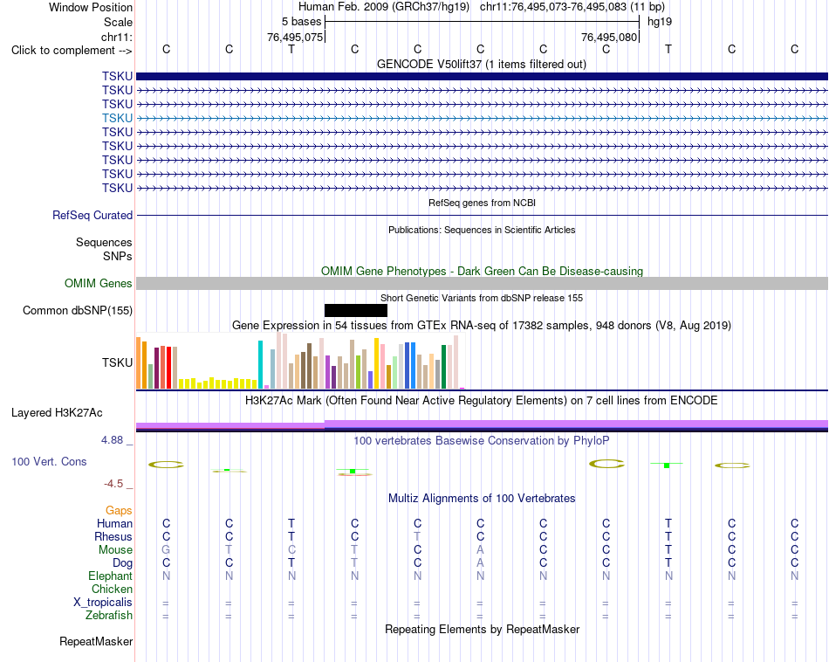Click the gray OMIM Genes bar
This screenshot has width=829, height=662.
(x=482, y=284)
